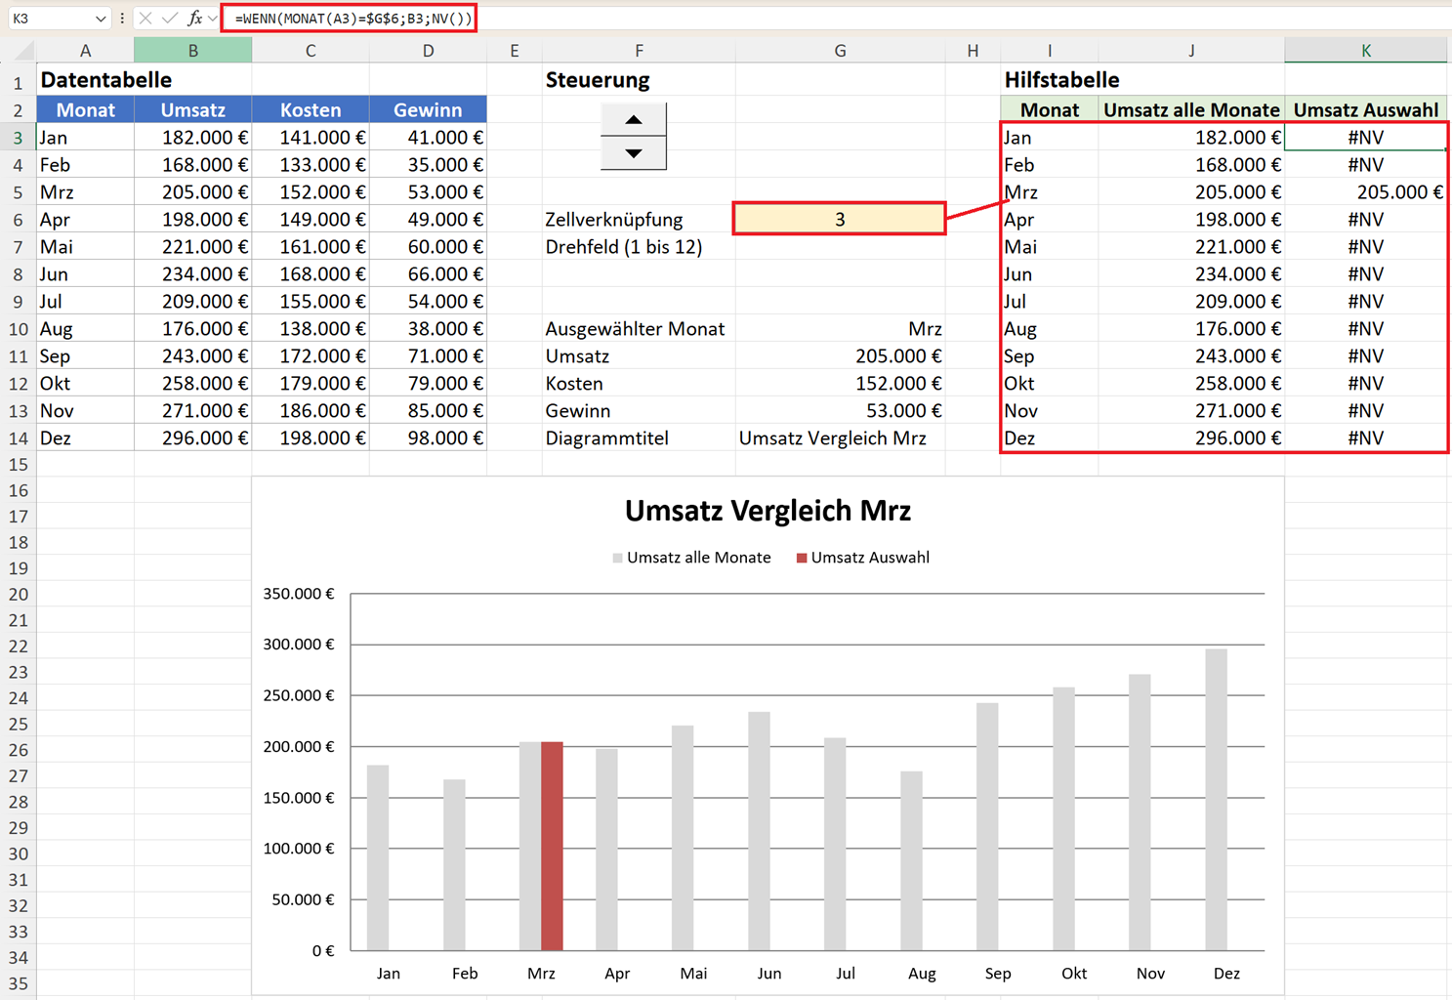Click the red Mrz chart bar
The width and height of the screenshot is (1452, 1000).
coord(552,846)
